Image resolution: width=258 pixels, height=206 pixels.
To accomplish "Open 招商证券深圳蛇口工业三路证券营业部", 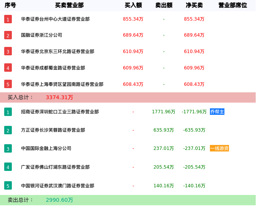I will tap(60, 112).
